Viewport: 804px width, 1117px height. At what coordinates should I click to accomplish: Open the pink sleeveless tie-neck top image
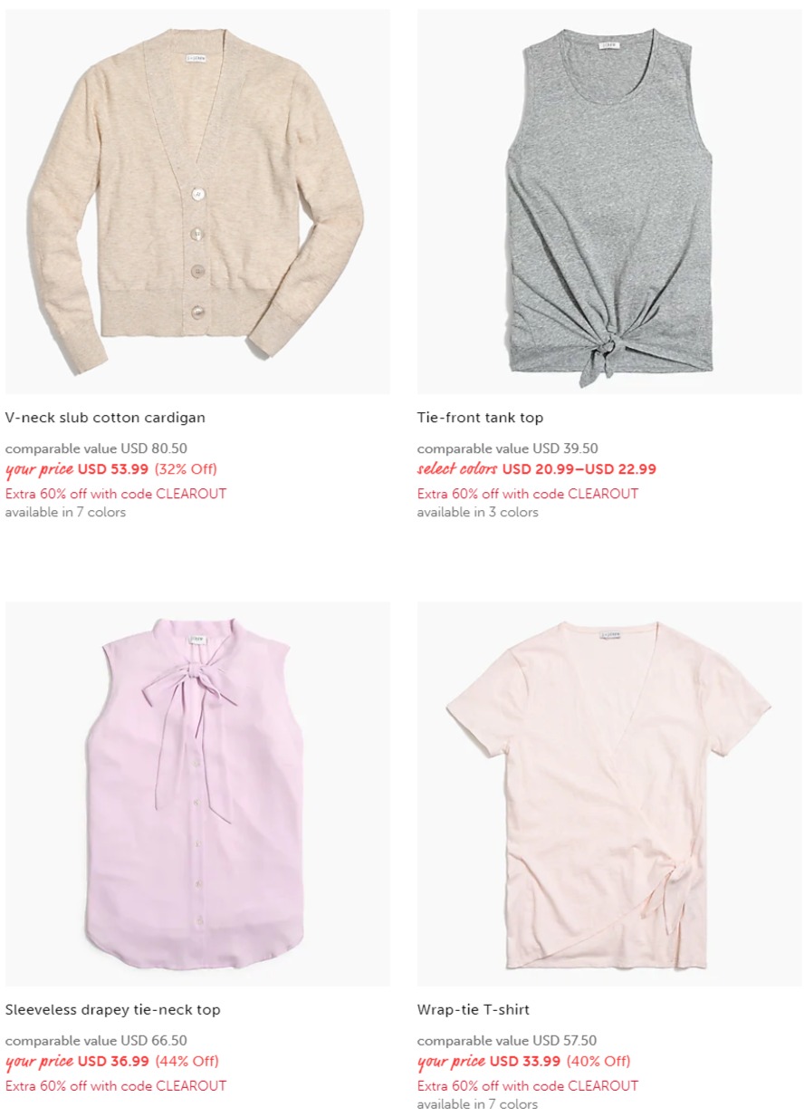click(197, 794)
